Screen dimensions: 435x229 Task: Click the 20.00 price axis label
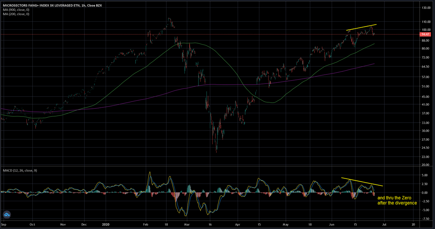425,164
